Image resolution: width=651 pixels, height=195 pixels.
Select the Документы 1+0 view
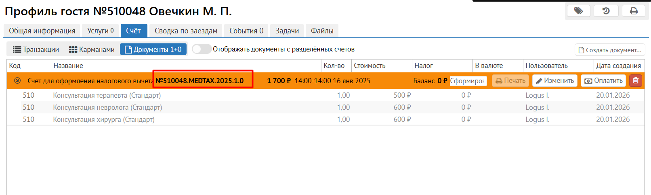(153, 49)
